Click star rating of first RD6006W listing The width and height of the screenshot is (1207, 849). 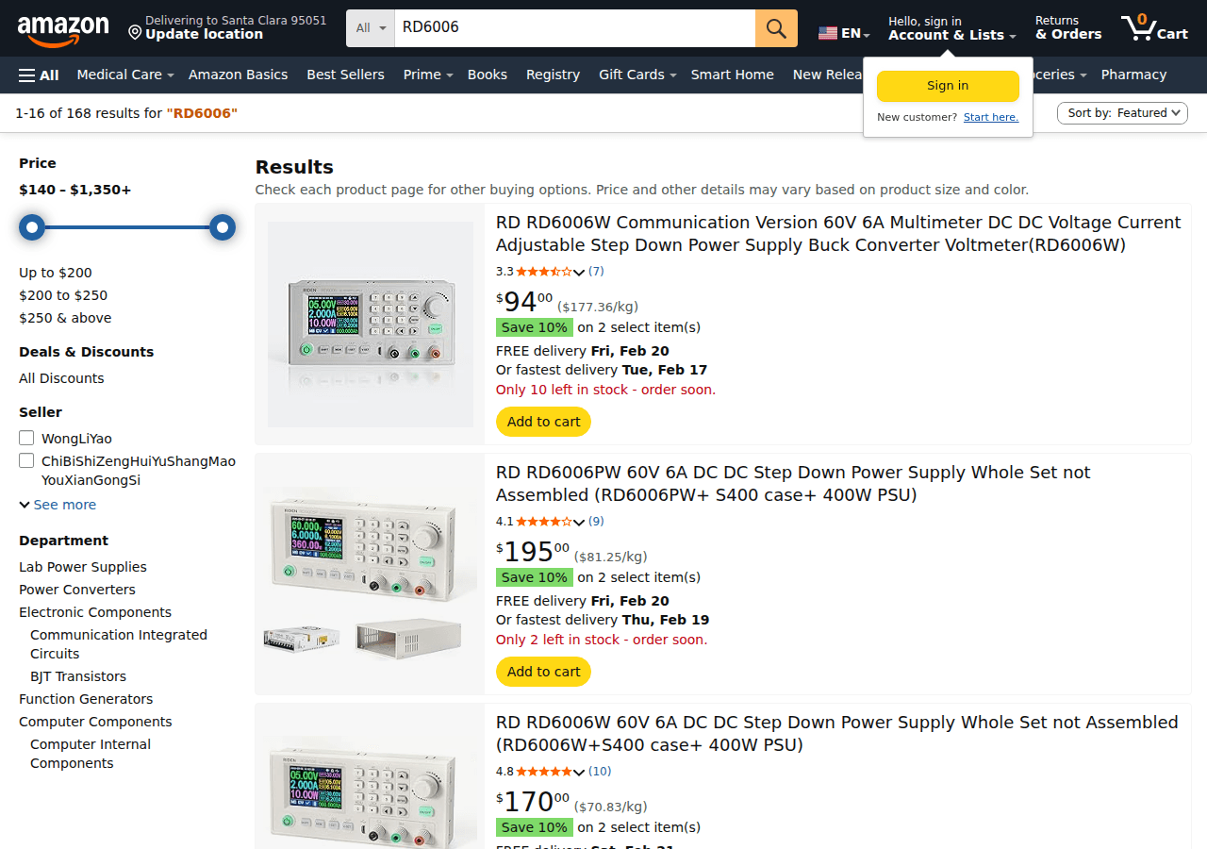click(544, 272)
